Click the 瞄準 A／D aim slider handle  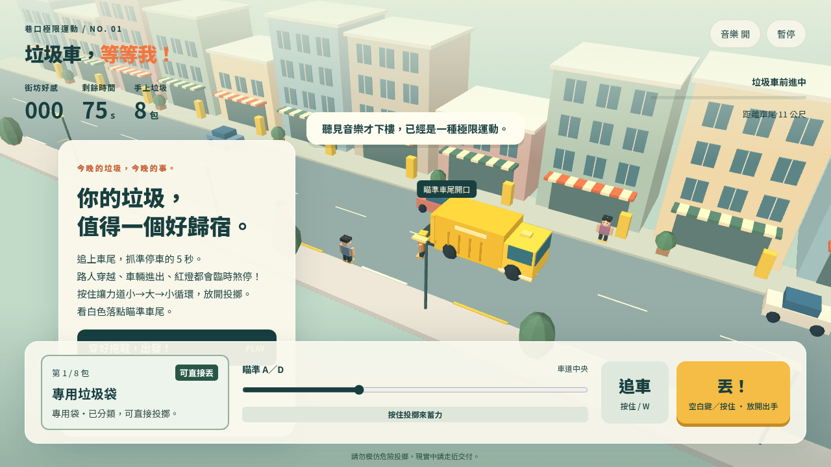pos(359,390)
